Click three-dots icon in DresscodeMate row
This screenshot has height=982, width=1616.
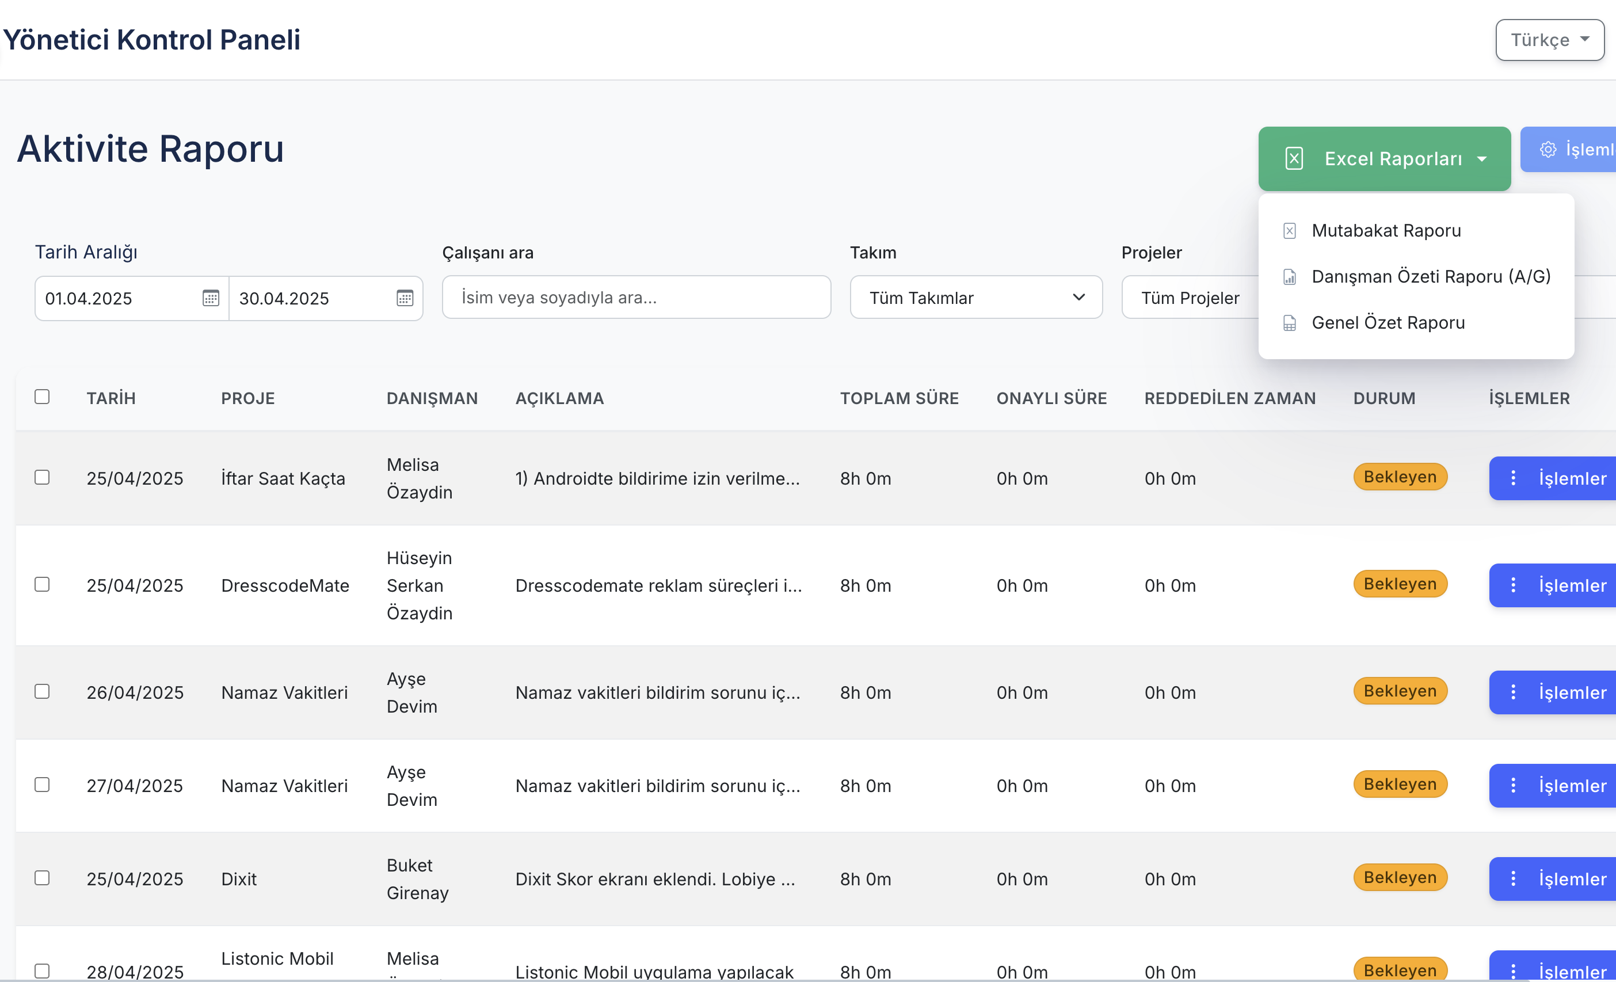1513,585
